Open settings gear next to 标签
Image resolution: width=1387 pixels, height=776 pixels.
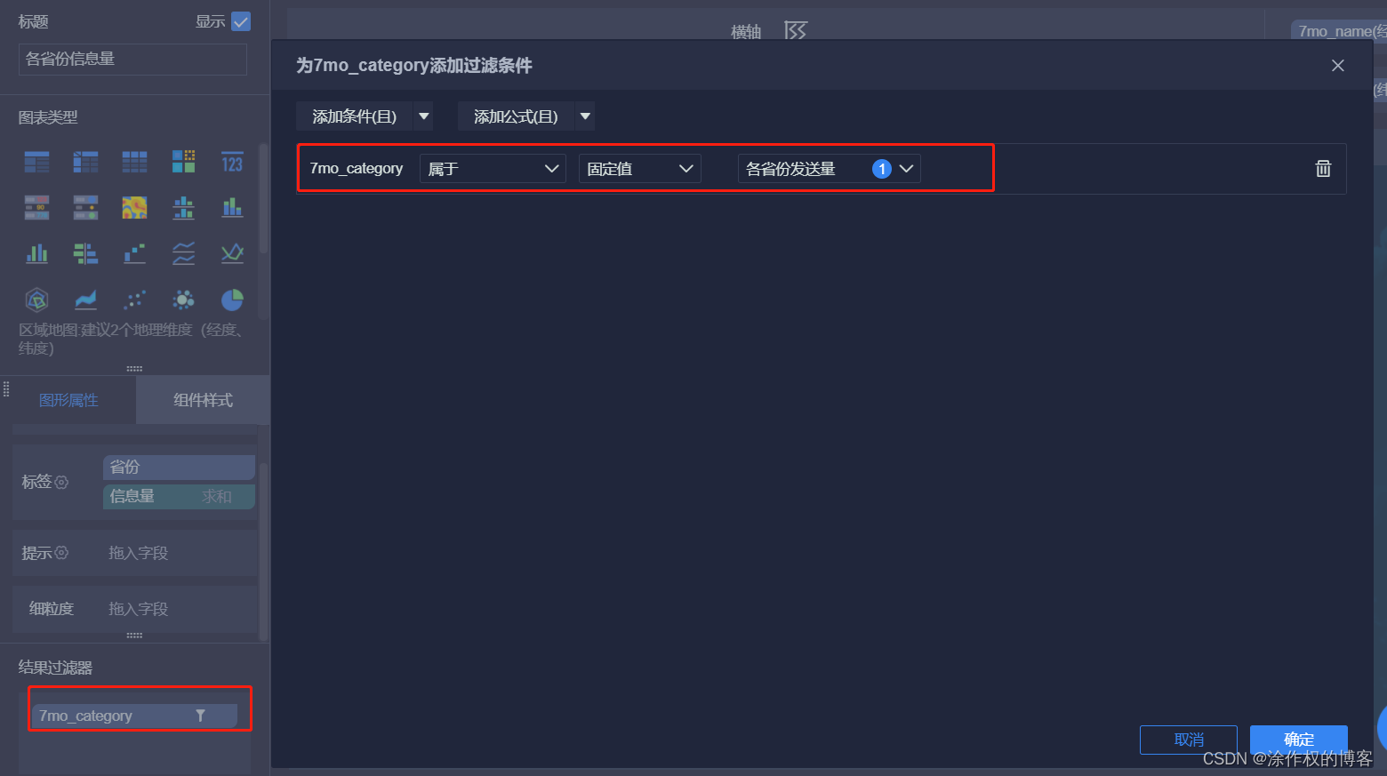[x=61, y=482]
